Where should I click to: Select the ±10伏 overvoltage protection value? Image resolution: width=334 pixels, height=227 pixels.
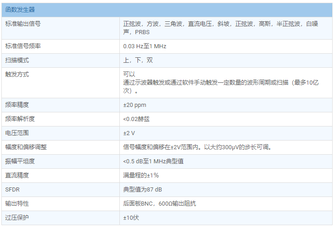(x=131, y=217)
